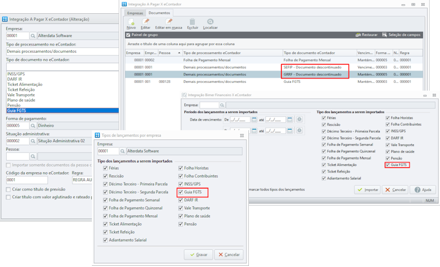Select SEFIP - Documento descontinuado row
Image resolution: width=440 pixels, height=267 pixels.
274,68
